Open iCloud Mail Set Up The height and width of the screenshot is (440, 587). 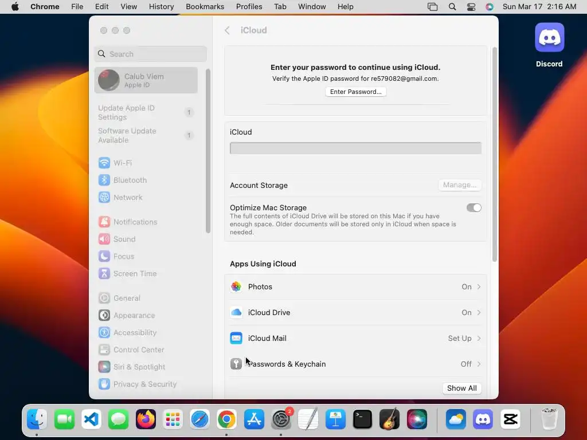(x=355, y=338)
